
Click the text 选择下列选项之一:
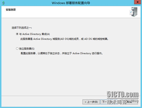[x=22, y=28]
